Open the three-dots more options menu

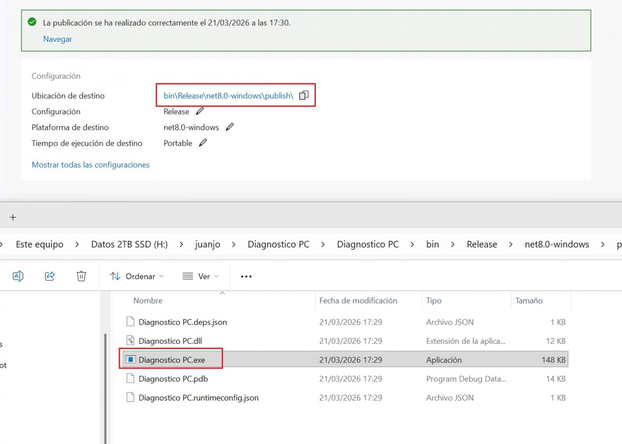[246, 276]
